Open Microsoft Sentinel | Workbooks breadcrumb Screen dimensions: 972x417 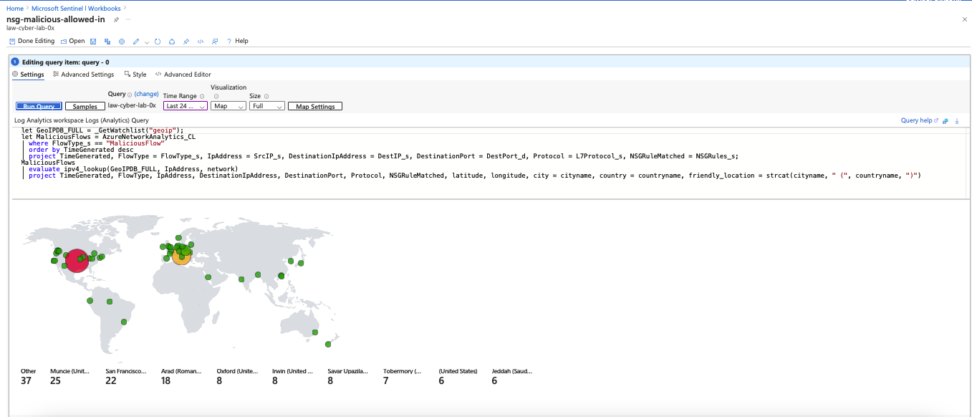click(x=76, y=8)
